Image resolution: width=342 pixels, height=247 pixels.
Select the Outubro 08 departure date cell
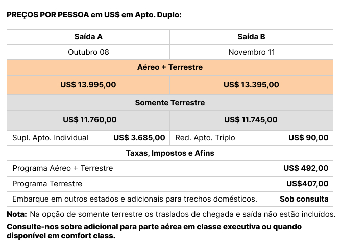click(88, 52)
